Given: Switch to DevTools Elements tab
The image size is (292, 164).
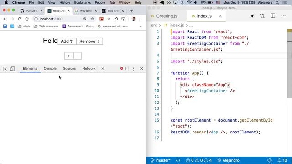Looking at the screenshot, I should point(30,69).
